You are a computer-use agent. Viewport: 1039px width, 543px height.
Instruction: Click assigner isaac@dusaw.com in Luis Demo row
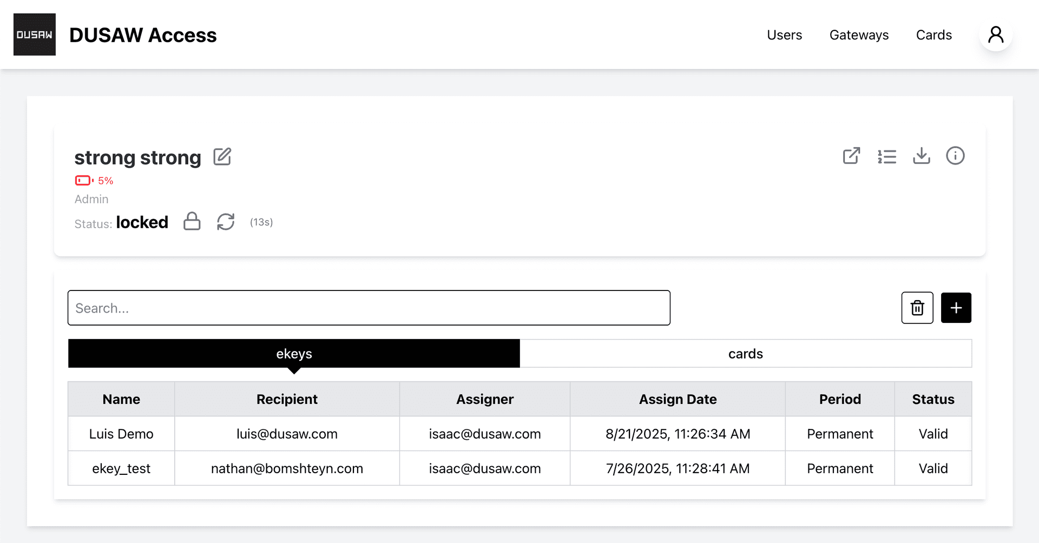pyautogui.click(x=485, y=434)
